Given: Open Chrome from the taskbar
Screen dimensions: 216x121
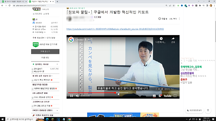Looking at the screenshot, I should (x=69, y=119).
